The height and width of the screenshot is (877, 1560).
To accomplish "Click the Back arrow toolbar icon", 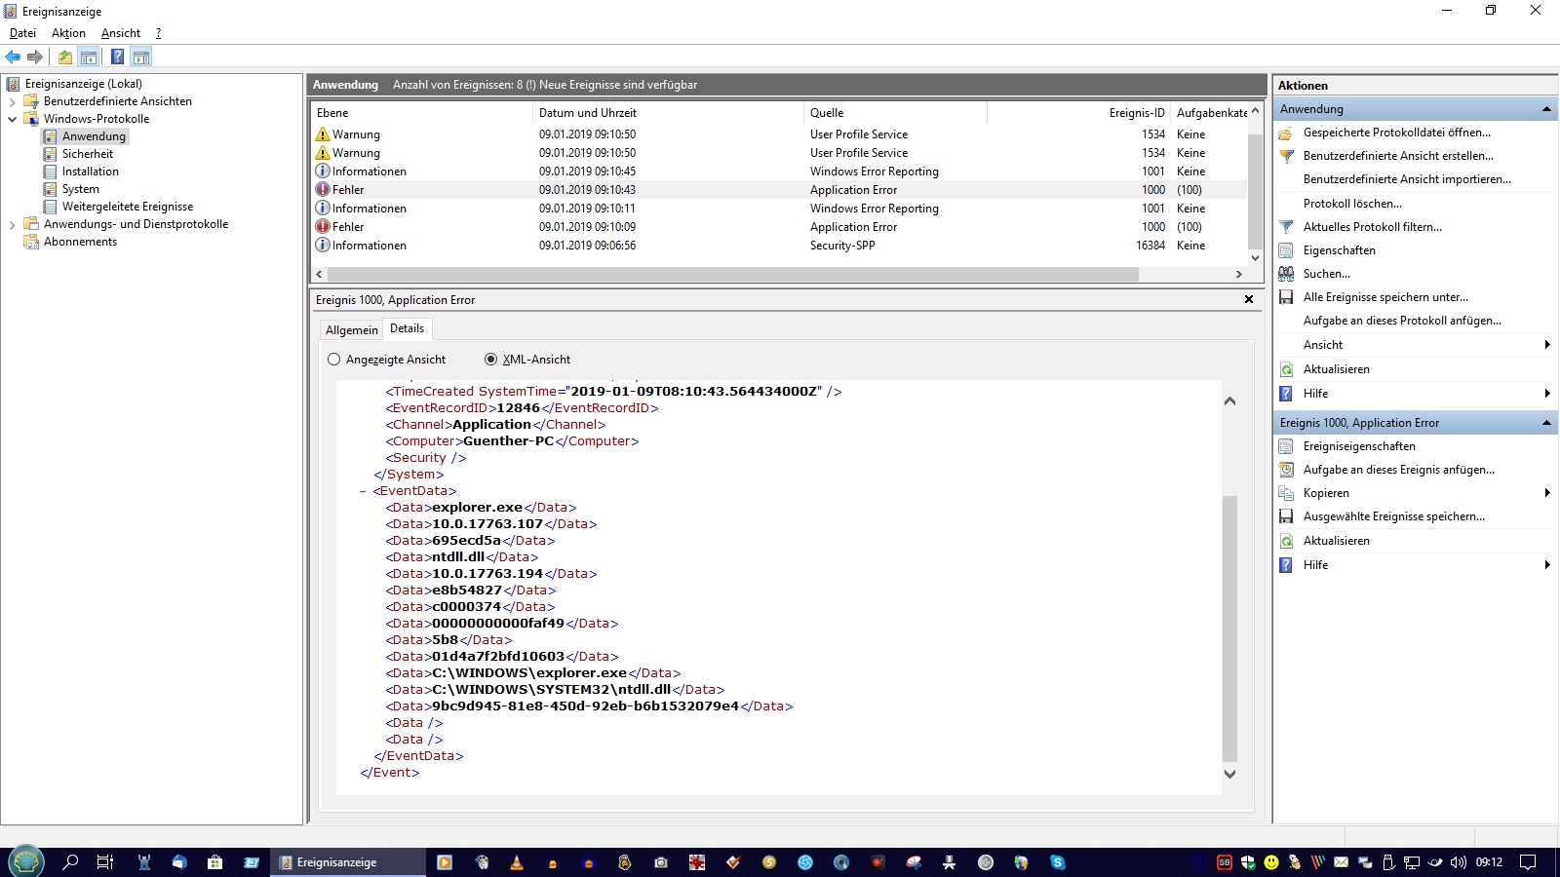I will point(13,57).
